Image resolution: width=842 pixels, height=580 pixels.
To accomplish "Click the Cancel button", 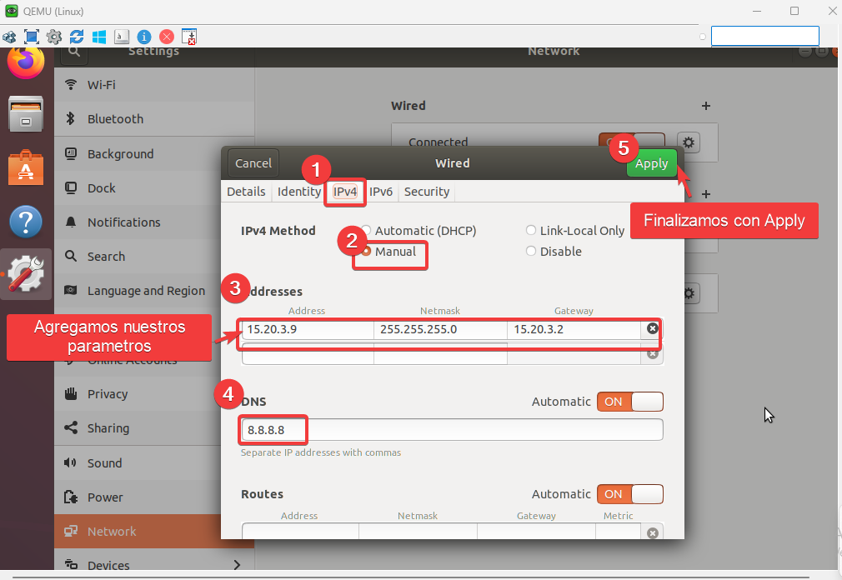I will coord(253,163).
